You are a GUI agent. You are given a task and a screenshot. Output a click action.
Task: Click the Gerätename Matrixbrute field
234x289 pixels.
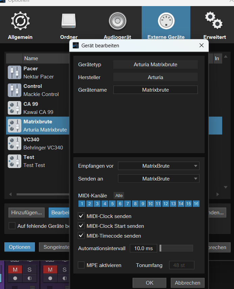[x=156, y=90]
